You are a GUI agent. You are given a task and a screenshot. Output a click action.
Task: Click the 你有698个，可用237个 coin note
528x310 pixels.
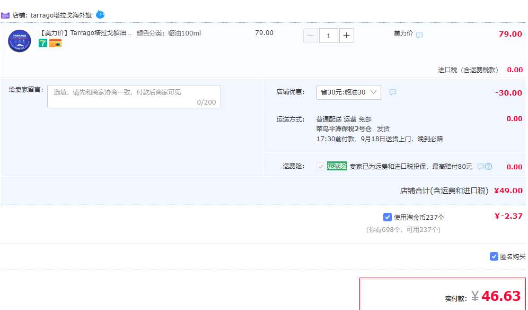coord(403,230)
